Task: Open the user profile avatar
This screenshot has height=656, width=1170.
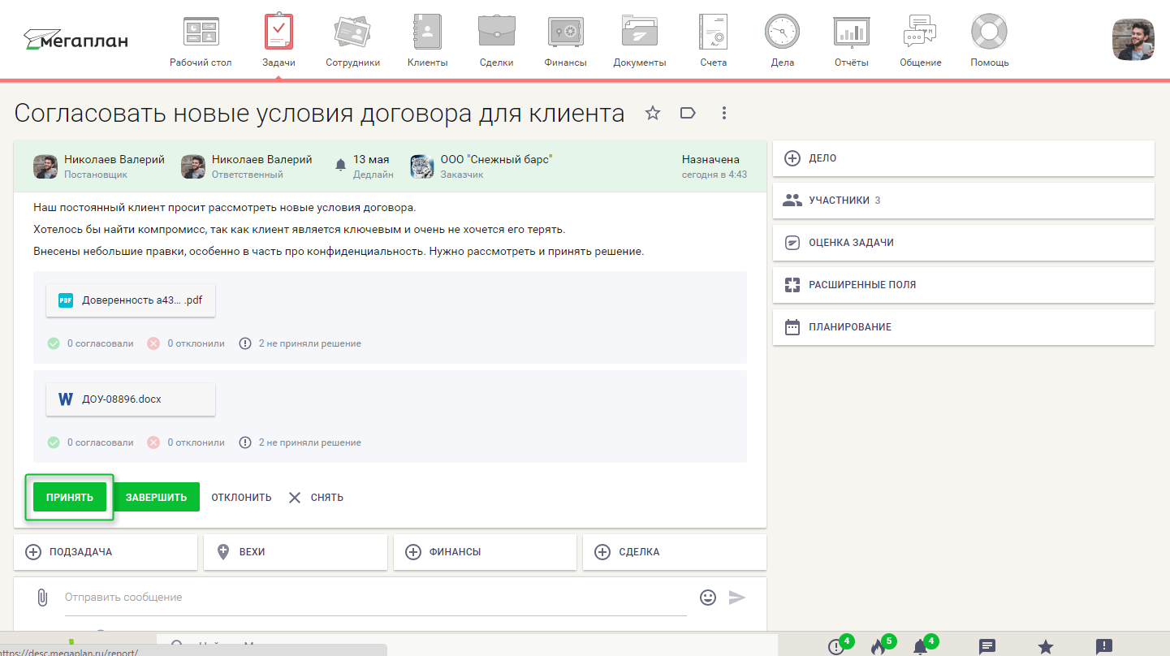Action: click(1133, 40)
